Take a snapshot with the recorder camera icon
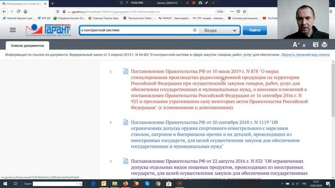 (x=200, y=3)
